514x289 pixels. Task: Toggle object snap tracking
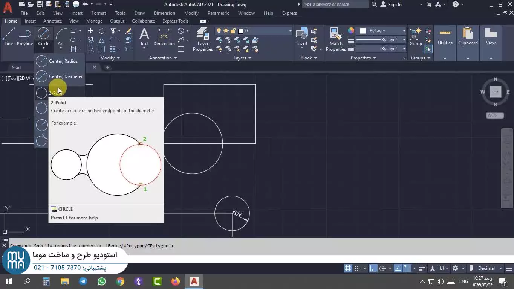[398, 268]
